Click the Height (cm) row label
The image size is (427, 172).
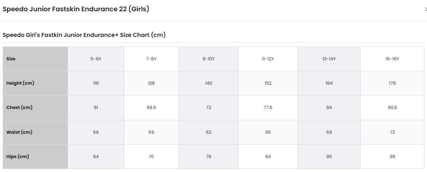point(20,83)
